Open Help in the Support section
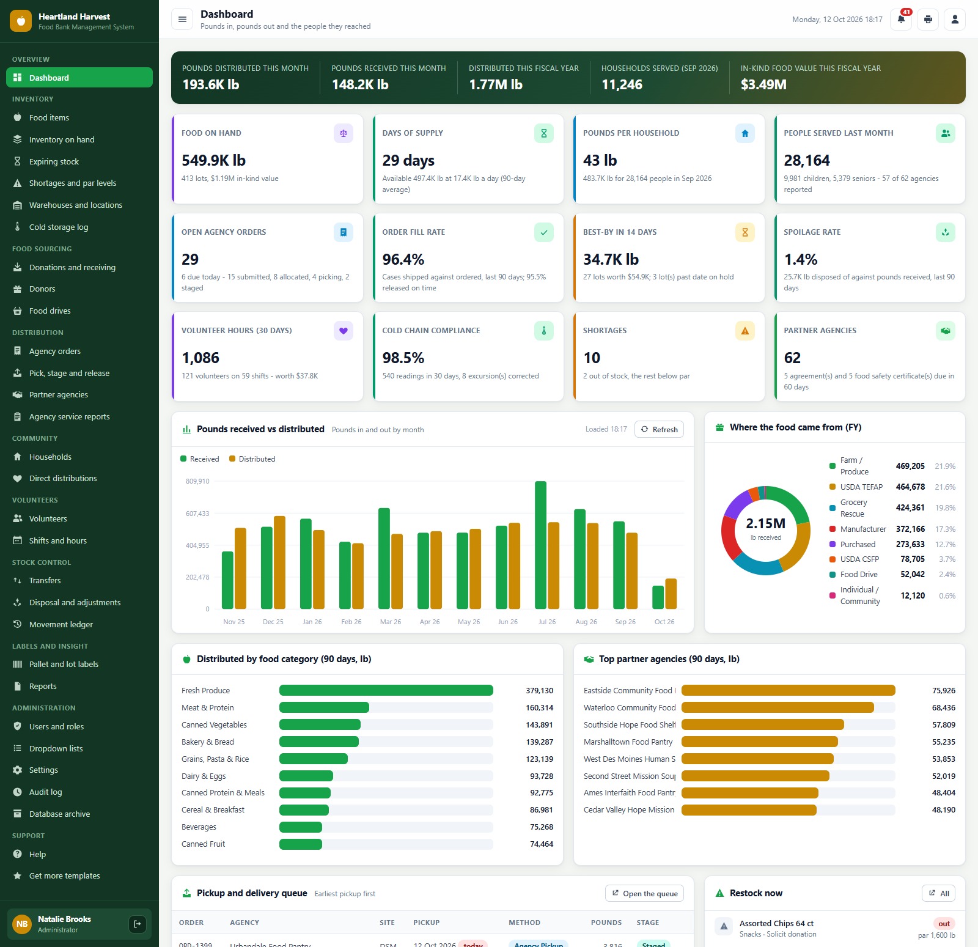This screenshot has height=947, width=978. pos(79,854)
